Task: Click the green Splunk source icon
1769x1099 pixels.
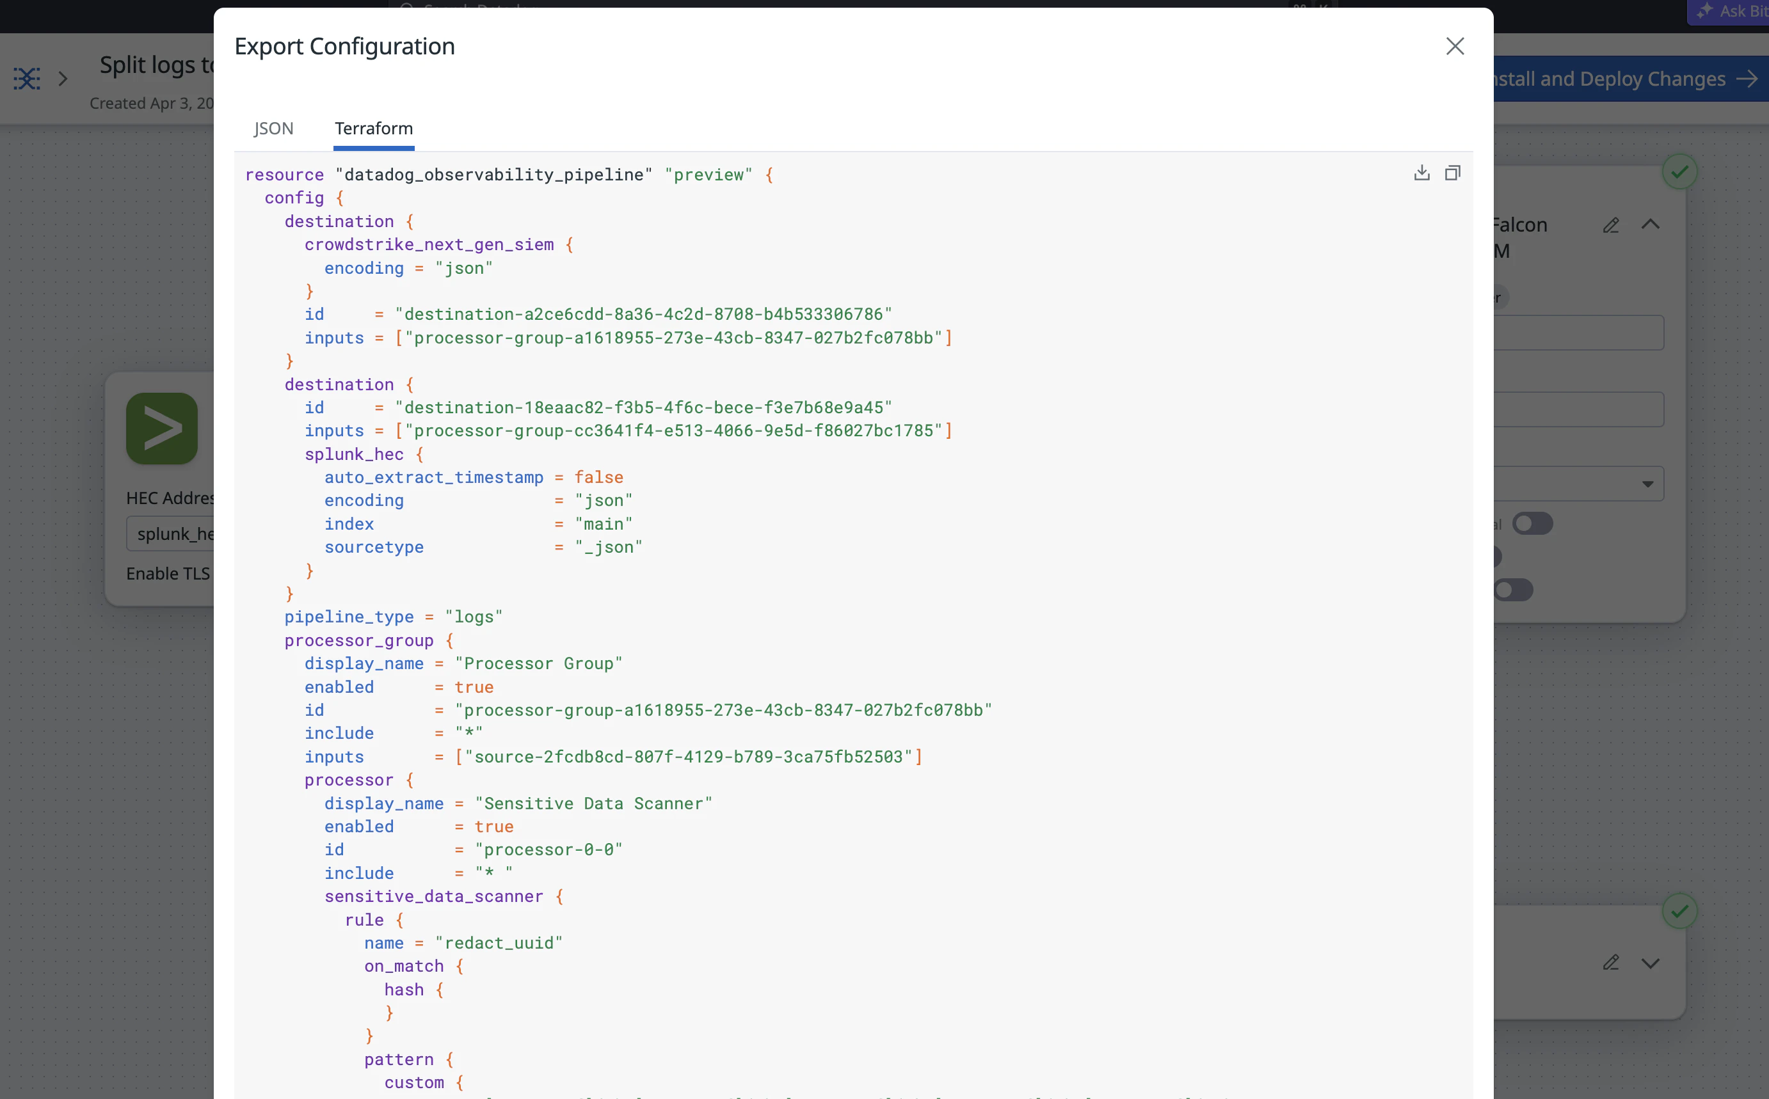Action: (x=161, y=429)
